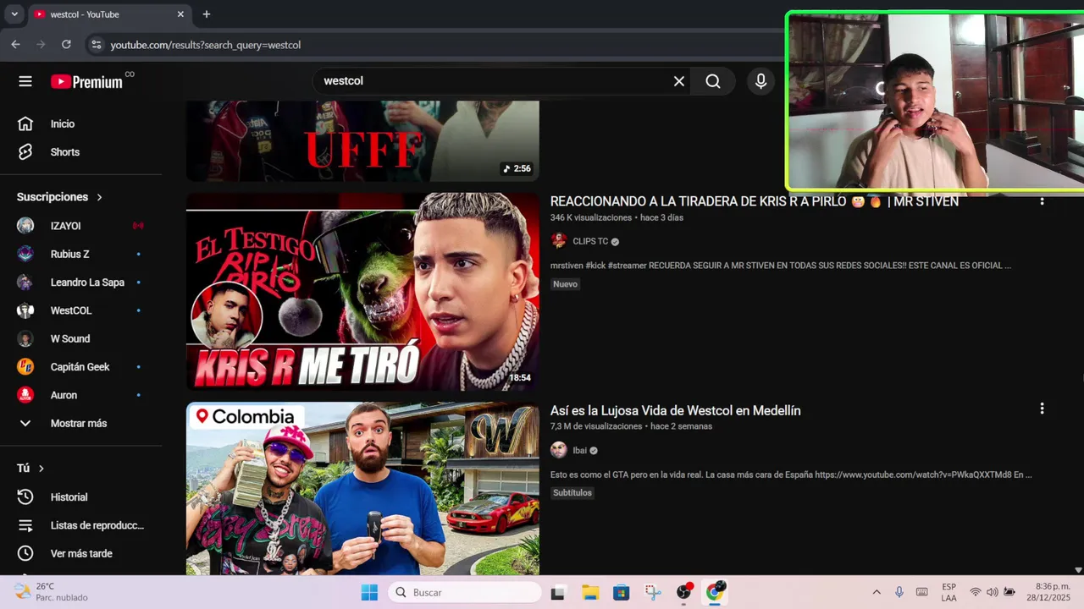
Task: Open the UFFF video thumbnail
Action: tap(362, 141)
